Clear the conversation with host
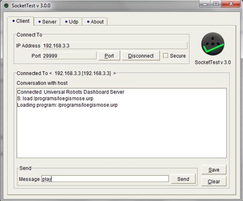 coord(213,182)
